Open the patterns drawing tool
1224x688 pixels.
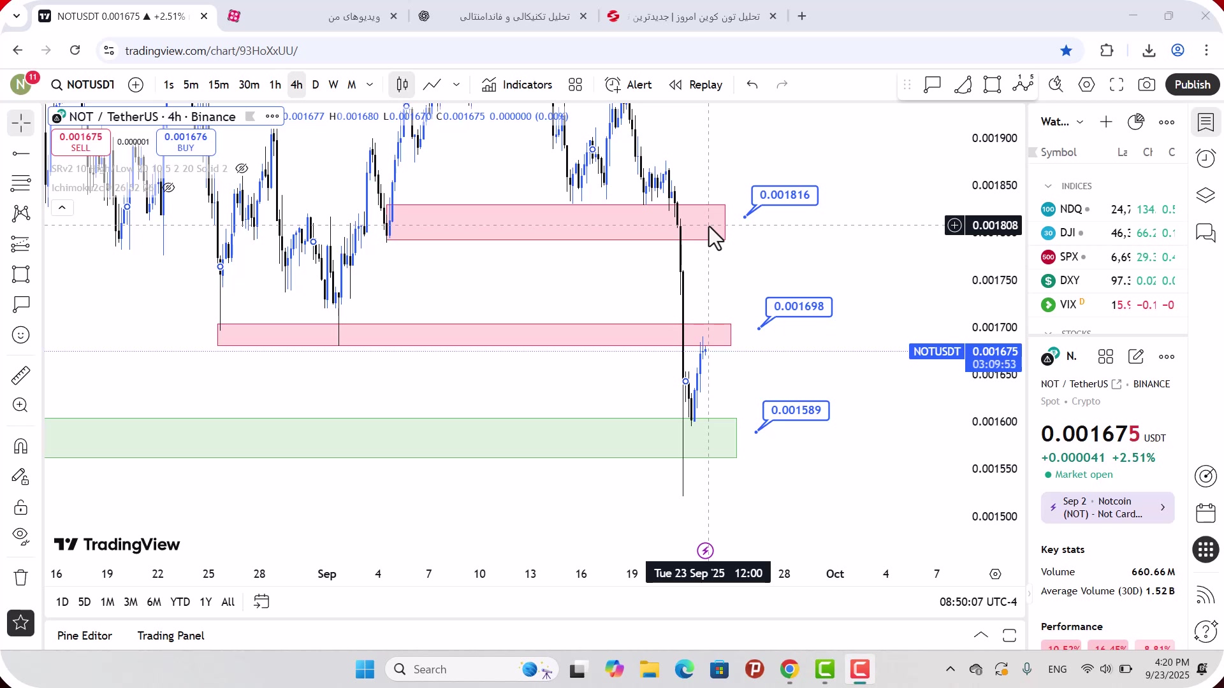coord(21,213)
